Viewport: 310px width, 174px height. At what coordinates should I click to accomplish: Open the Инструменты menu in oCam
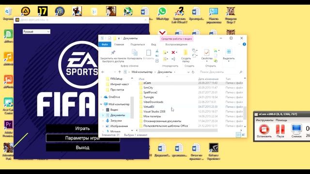pyautogui.click(x=264, y=120)
